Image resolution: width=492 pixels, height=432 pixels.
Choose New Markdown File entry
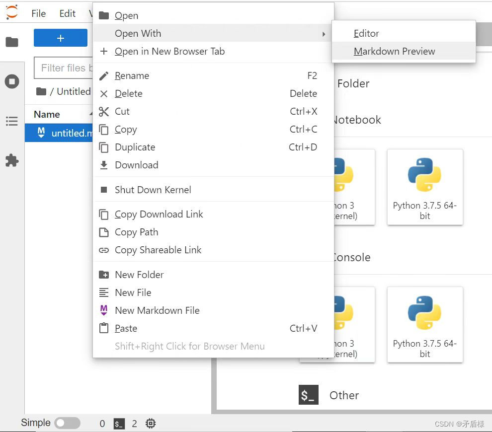pyautogui.click(x=213, y=310)
